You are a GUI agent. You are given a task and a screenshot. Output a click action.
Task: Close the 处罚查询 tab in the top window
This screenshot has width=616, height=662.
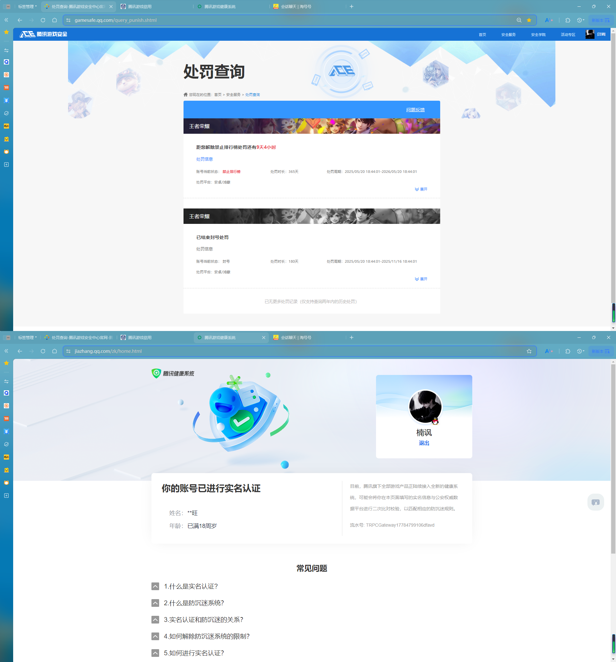(111, 6)
